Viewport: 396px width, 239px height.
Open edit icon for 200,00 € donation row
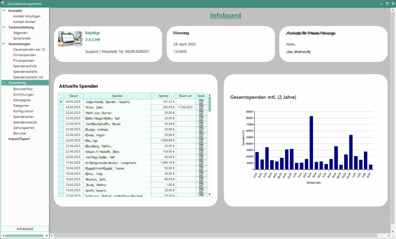point(201,107)
